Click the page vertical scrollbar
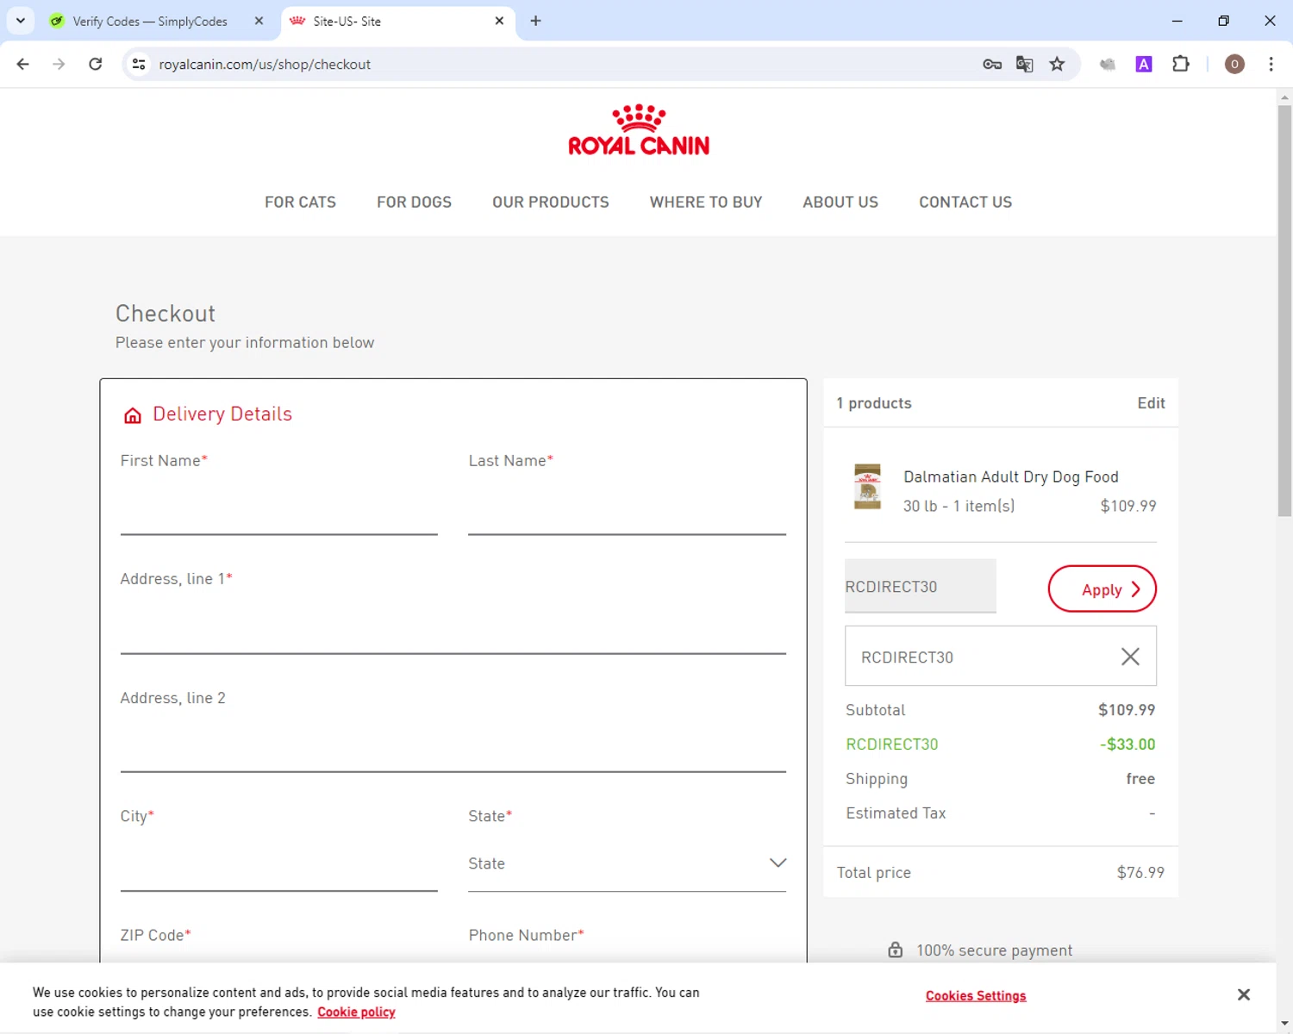The width and height of the screenshot is (1293, 1034). pos(1284,310)
